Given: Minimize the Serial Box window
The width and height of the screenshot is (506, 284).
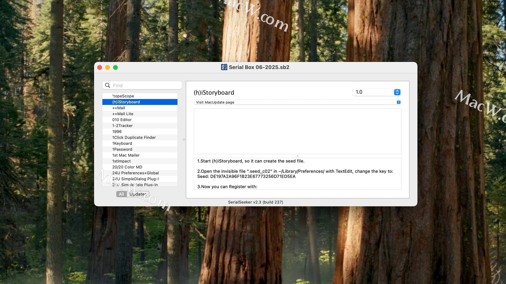Looking at the screenshot, I should coord(108,68).
